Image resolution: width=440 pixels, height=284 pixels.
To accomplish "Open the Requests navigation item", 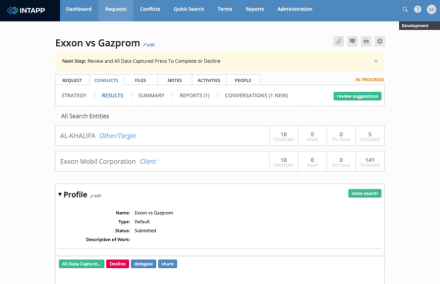I will [x=116, y=9].
